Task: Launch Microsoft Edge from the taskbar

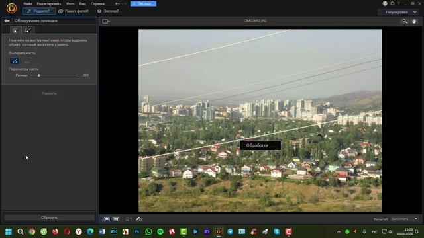Action: [x=90, y=232]
